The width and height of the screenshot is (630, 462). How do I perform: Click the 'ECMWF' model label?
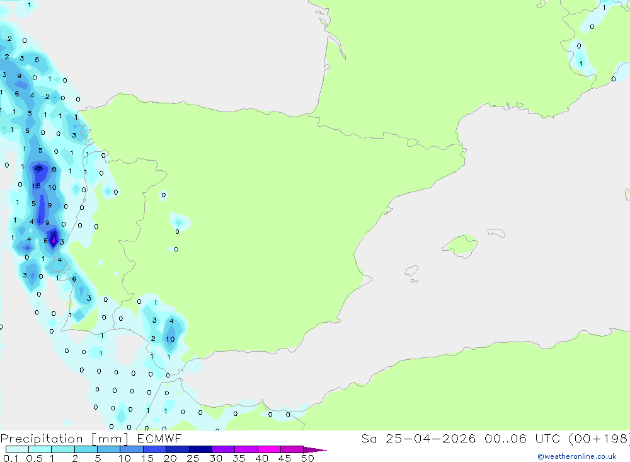(159, 438)
